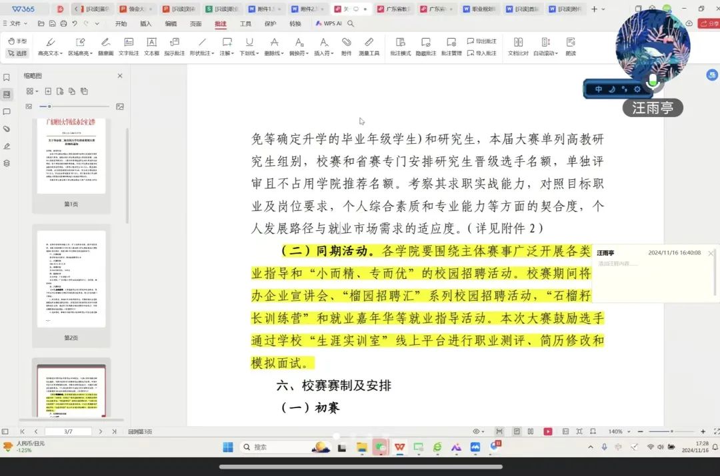720x476 pixels.
Task: Open the attachments panel in left sidebar
Action: (x=7, y=129)
